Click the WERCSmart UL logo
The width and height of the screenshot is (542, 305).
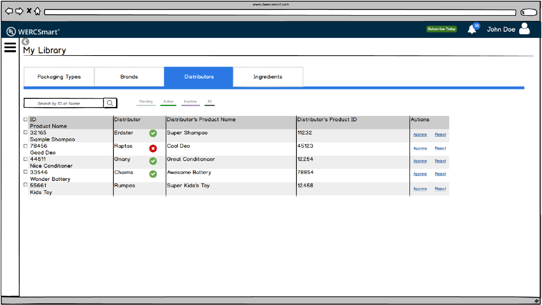point(11,32)
